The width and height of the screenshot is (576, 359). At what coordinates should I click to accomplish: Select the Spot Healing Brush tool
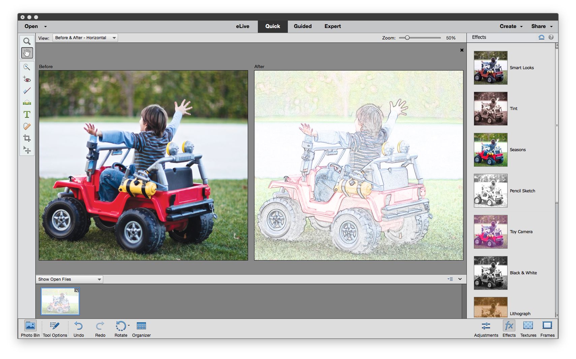coord(27,126)
